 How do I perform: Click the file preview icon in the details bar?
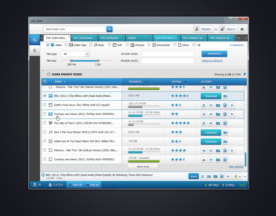coord(222,176)
